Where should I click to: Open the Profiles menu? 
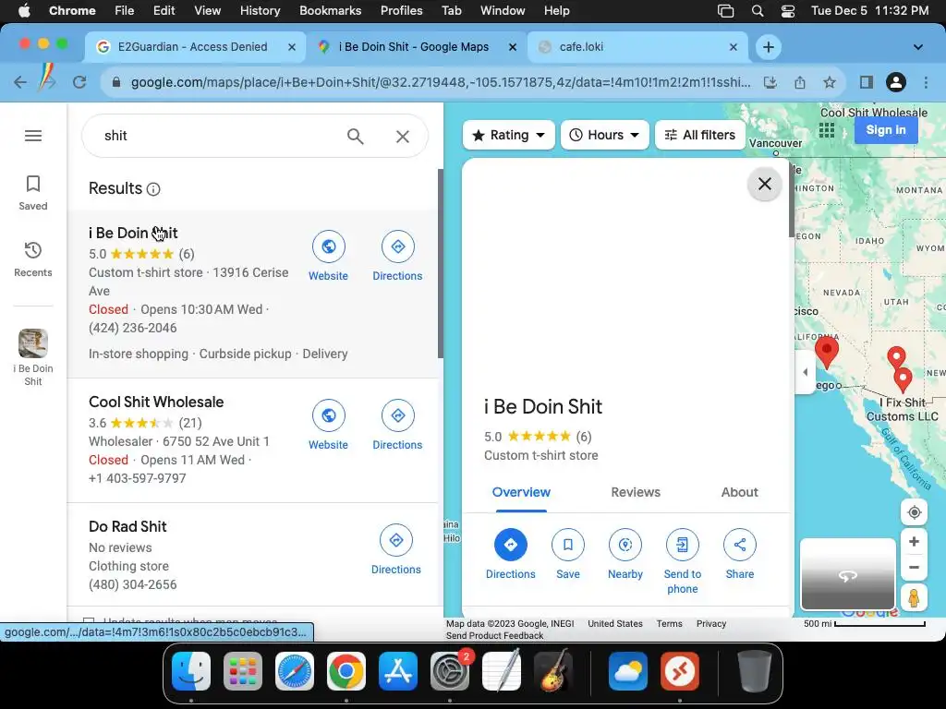[401, 11]
